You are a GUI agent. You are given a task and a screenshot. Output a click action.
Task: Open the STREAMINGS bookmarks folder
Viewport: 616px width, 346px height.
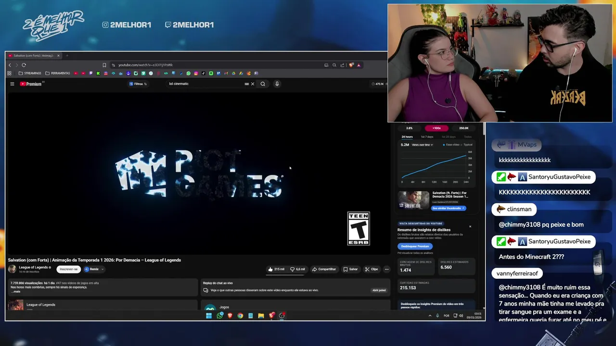click(29, 73)
